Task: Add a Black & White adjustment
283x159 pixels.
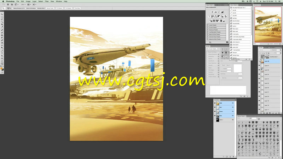Action: click(x=219, y=16)
